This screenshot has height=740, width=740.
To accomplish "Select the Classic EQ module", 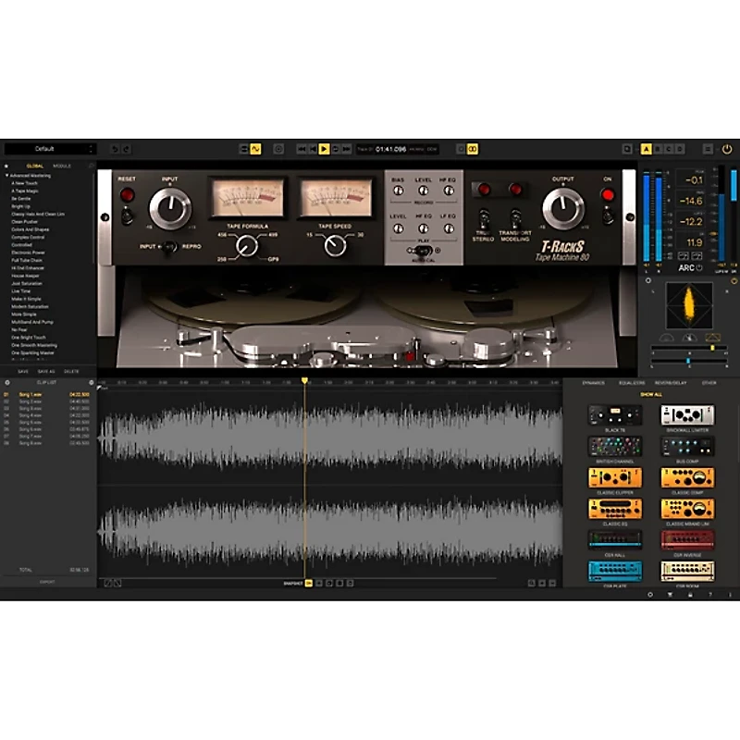I will click(615, 509).
